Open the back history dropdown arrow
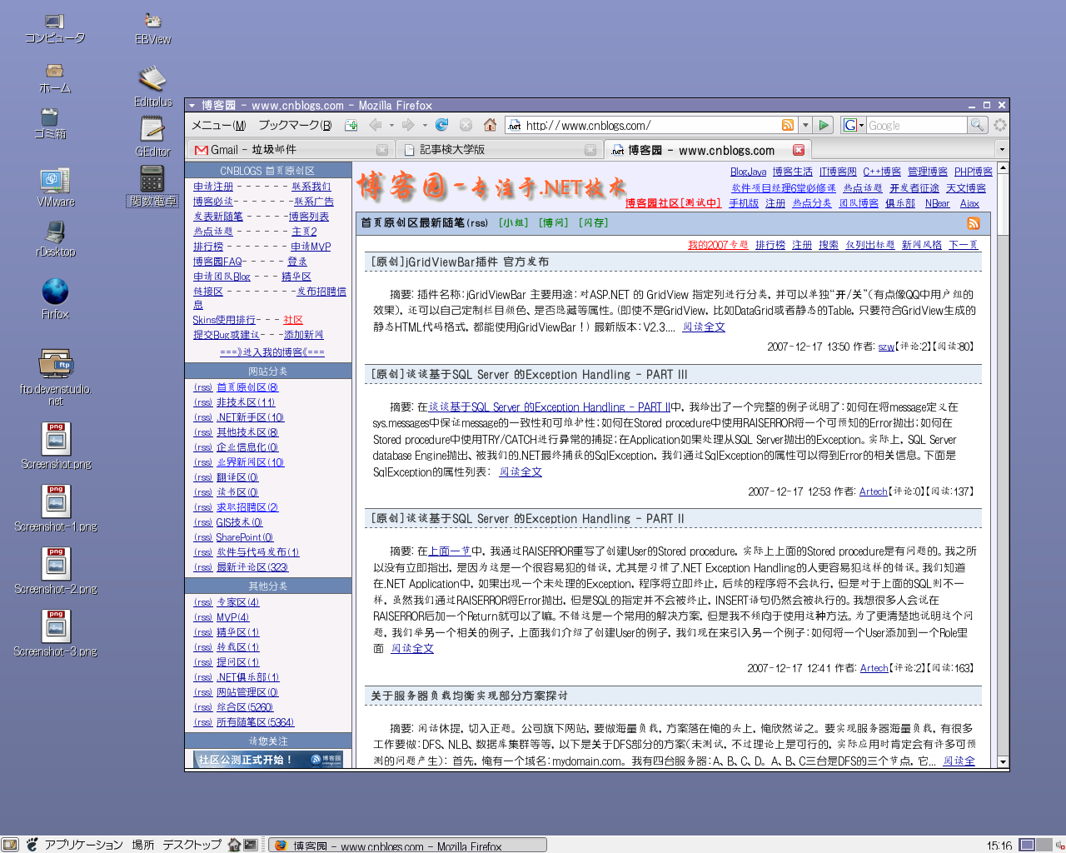Viewport: 1066px width, 853px height. (x=391, y=125)
